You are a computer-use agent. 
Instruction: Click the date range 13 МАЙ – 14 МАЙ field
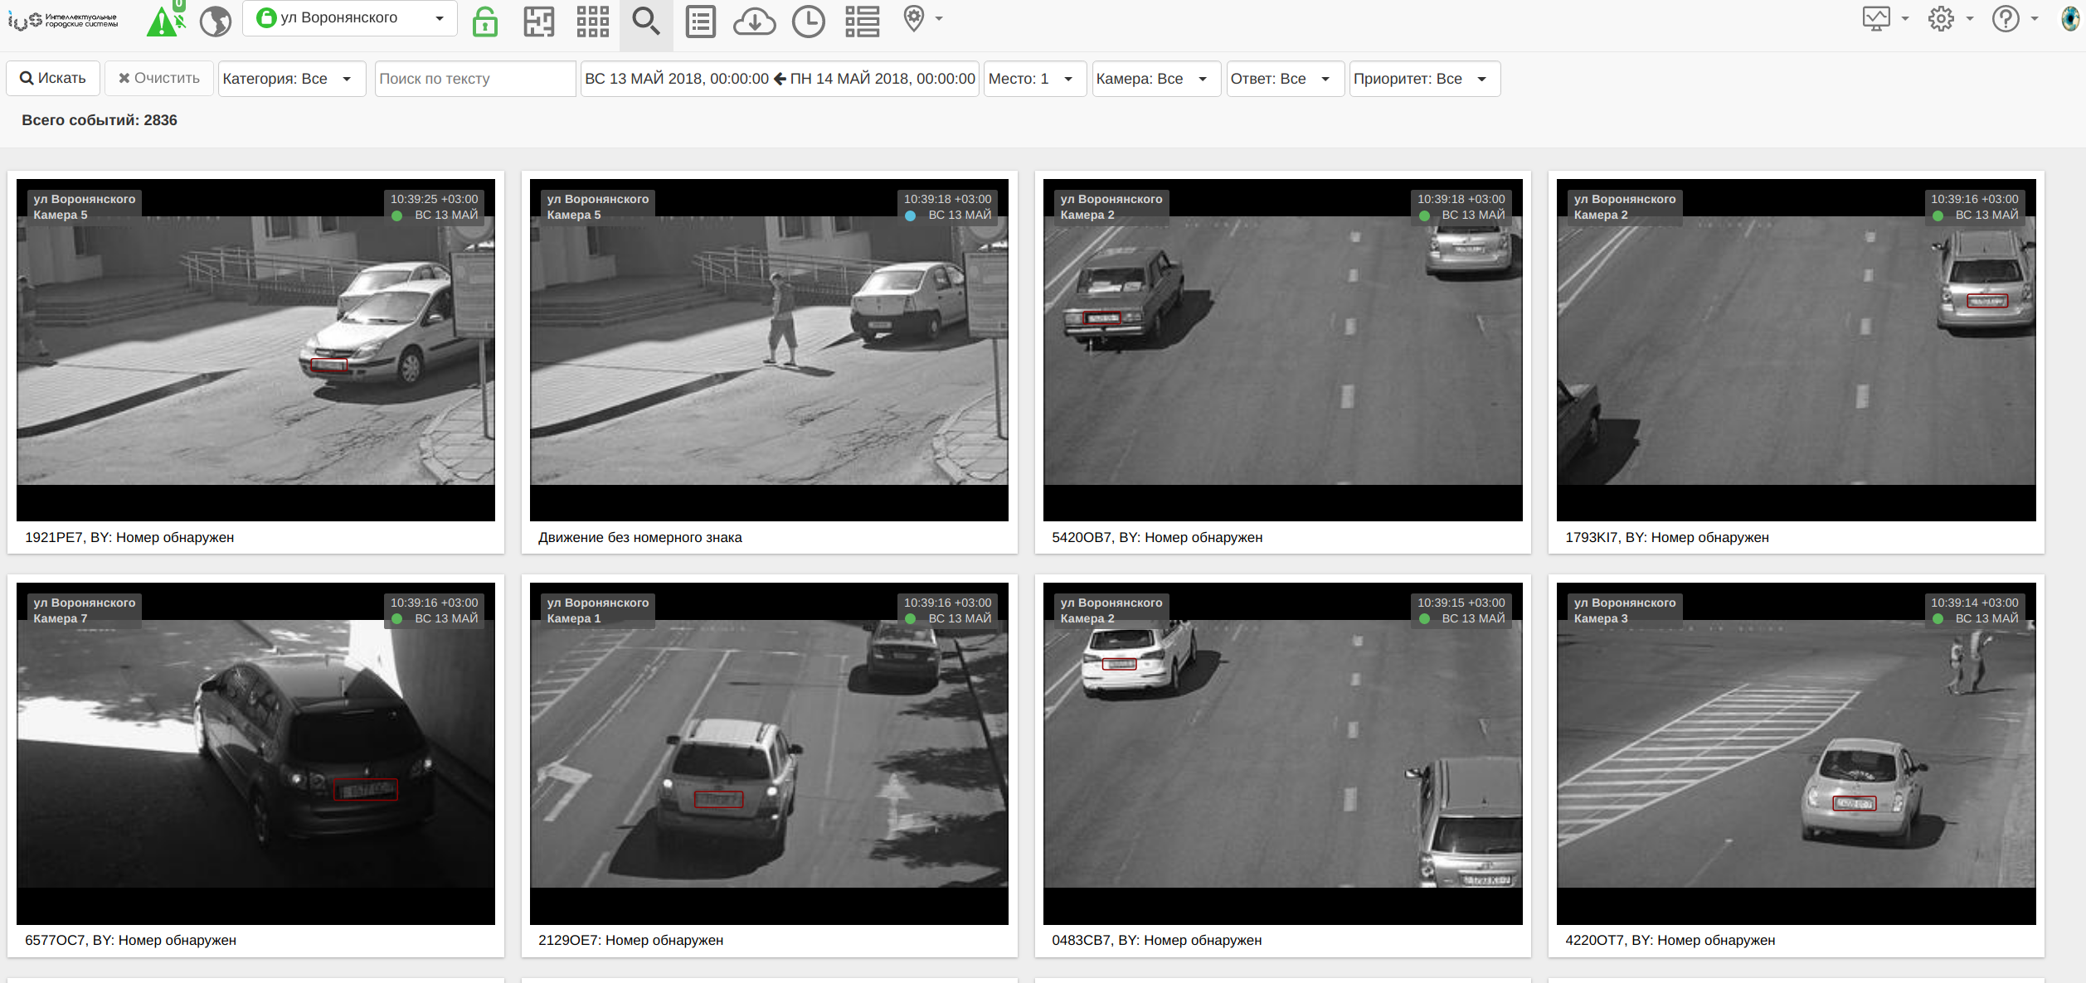pyautogui.click(x=780, y=79)
